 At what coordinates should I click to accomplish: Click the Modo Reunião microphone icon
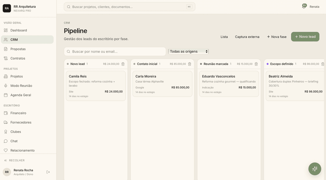(x=6, y=86)
